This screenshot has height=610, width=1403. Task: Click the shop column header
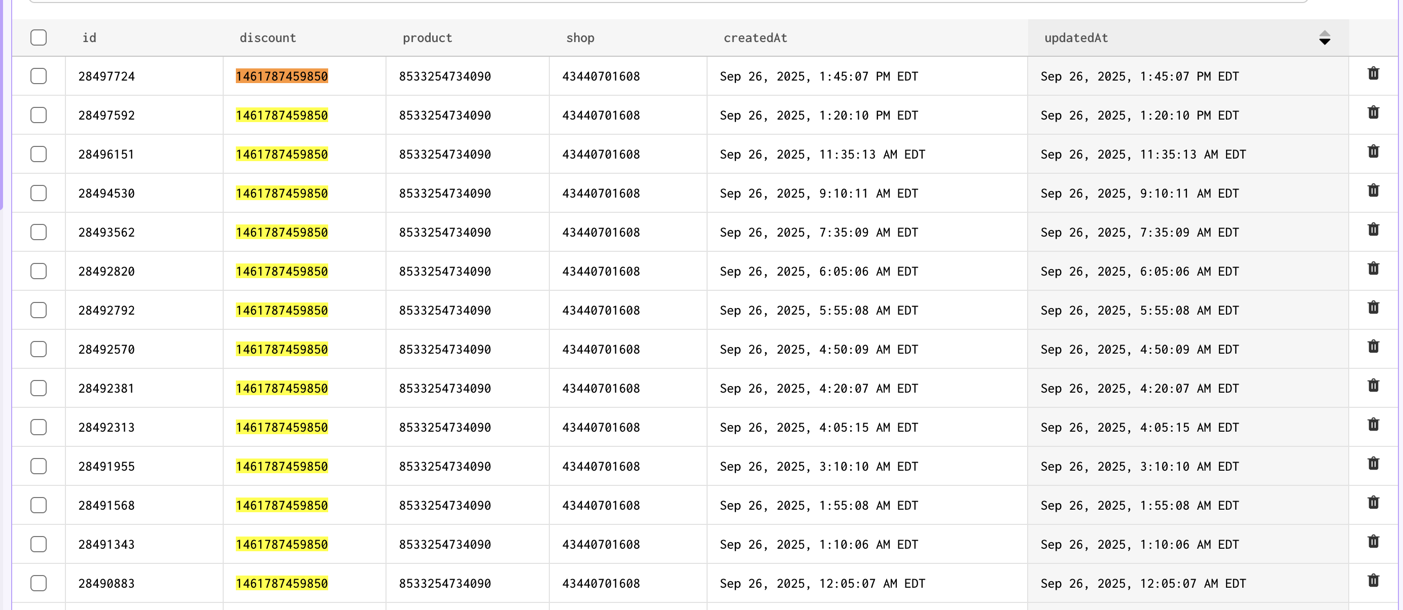point(580,37)
